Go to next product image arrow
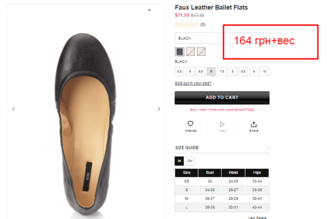Image resolution: width=327 pixels, height=219 pixels. pos(159,109)
